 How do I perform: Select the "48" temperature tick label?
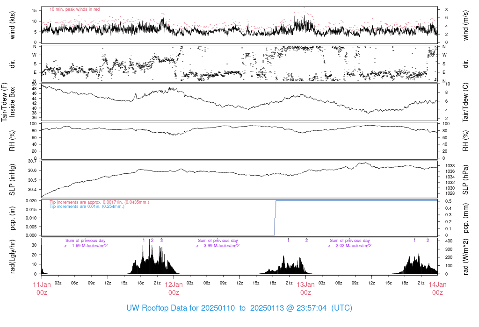click(x=34, y=89)
